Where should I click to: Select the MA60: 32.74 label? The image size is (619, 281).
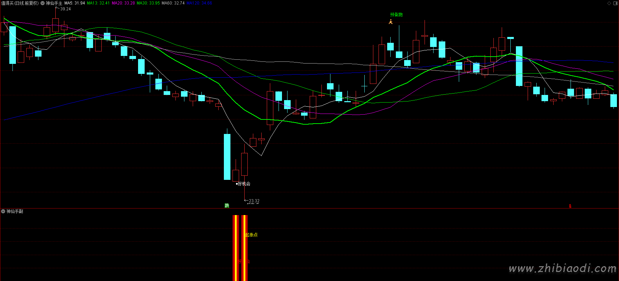pyautogui.click(x=173, y=3)
